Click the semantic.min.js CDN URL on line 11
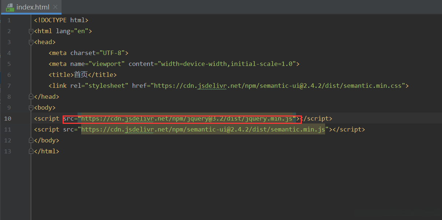Viewport: 442px width, 220px height. click(203, 129)
